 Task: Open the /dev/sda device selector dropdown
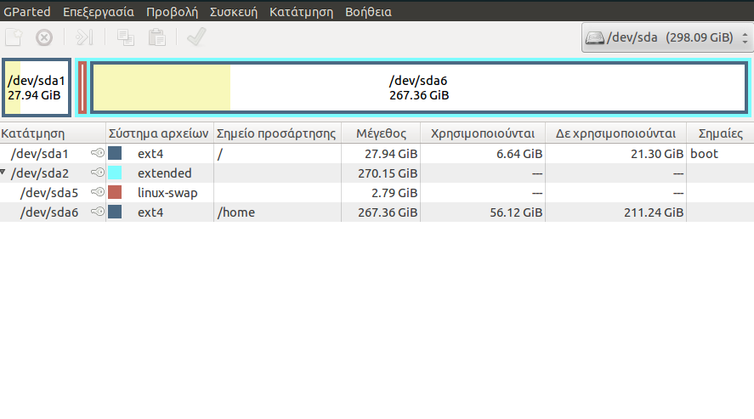pos(666,38)
